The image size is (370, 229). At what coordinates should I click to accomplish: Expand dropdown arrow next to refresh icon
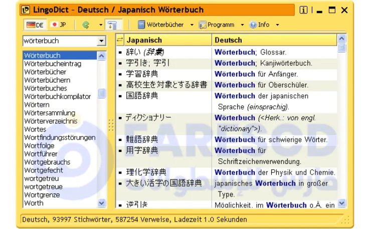pos(100,24)
